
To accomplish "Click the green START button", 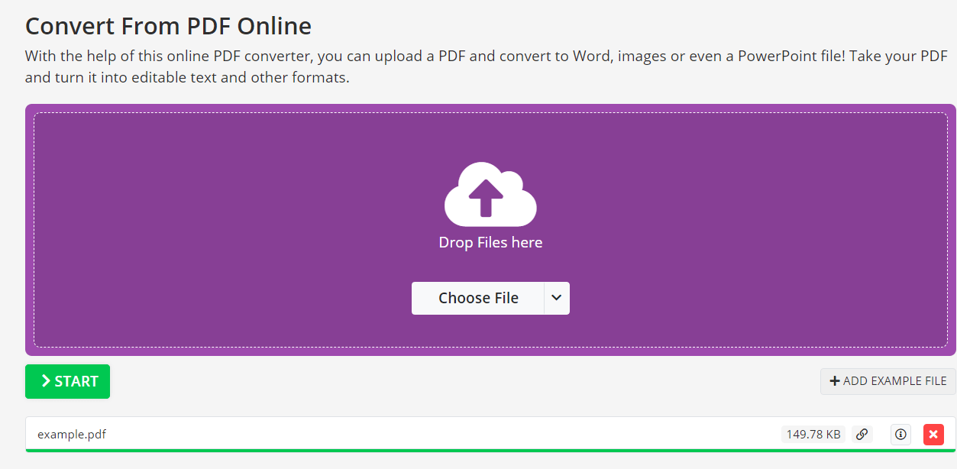I will (67, 381).
